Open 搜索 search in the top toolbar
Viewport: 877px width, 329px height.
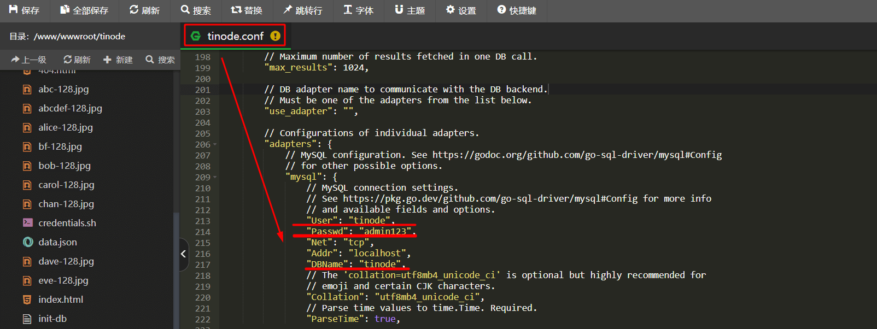pos(196,10)
